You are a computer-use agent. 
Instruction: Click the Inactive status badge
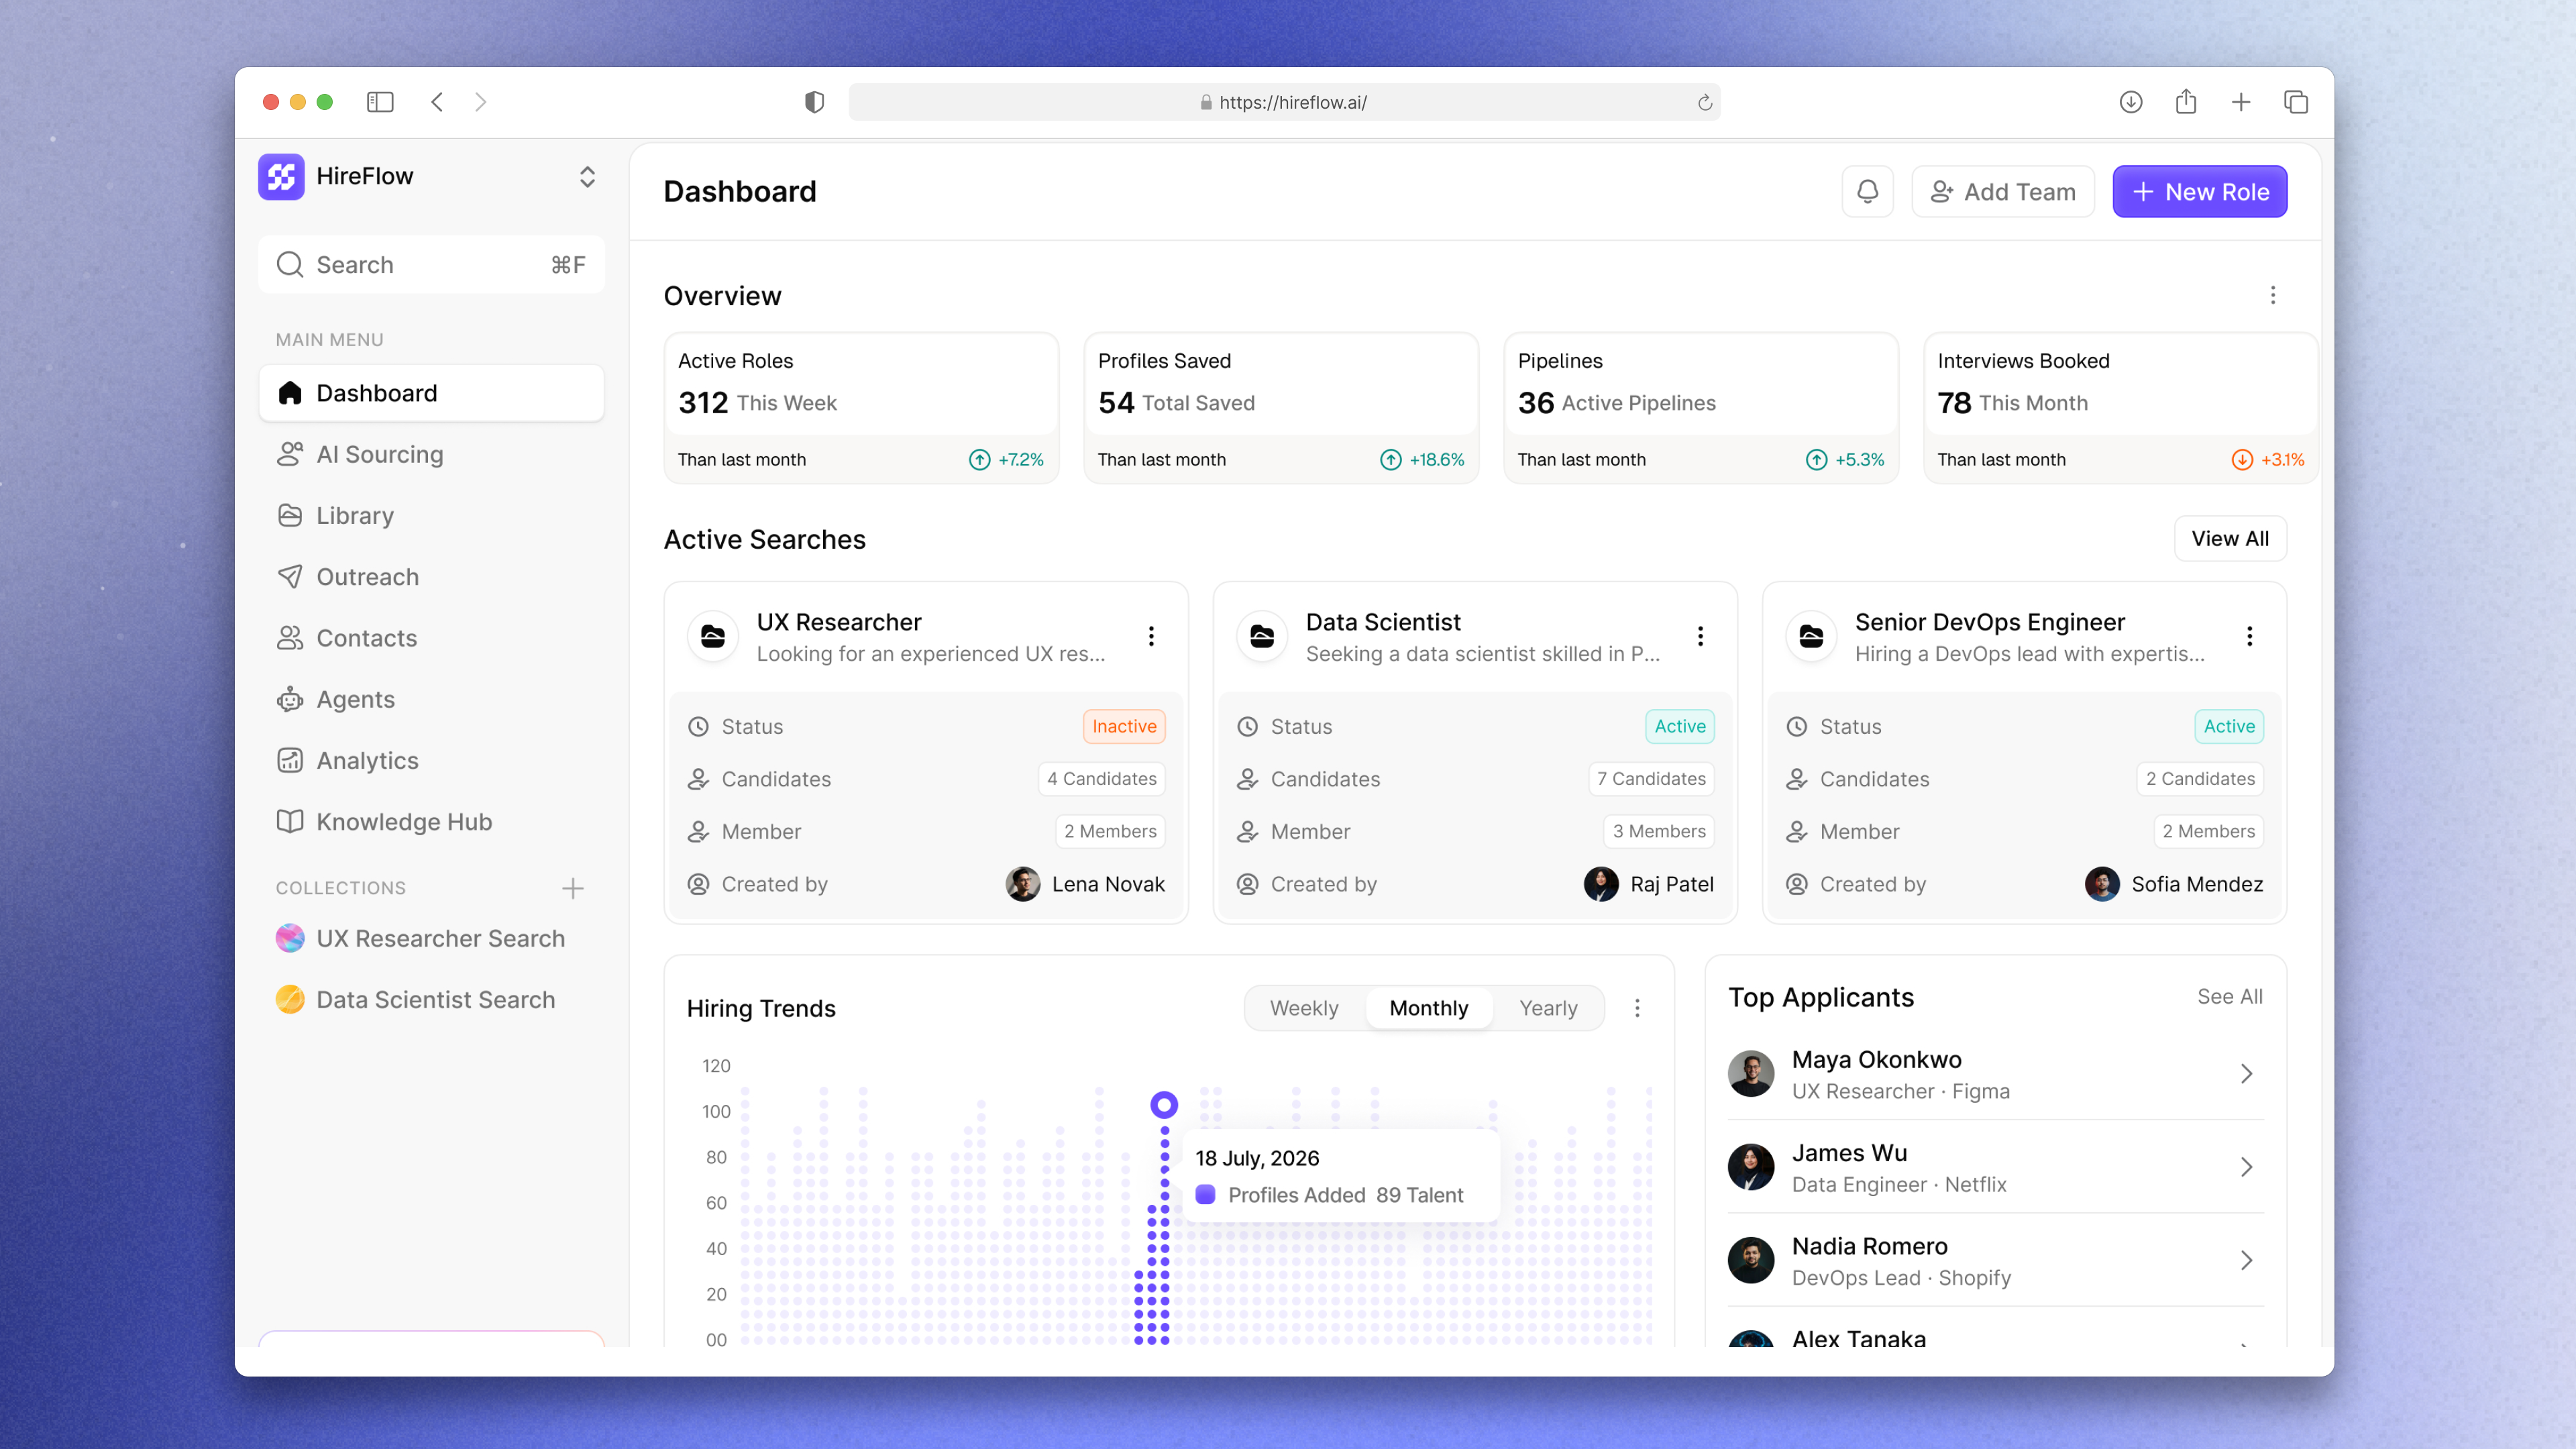(x=1124, y=726)
